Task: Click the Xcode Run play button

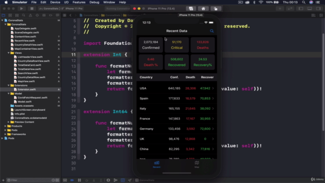Action: [21, 9]
